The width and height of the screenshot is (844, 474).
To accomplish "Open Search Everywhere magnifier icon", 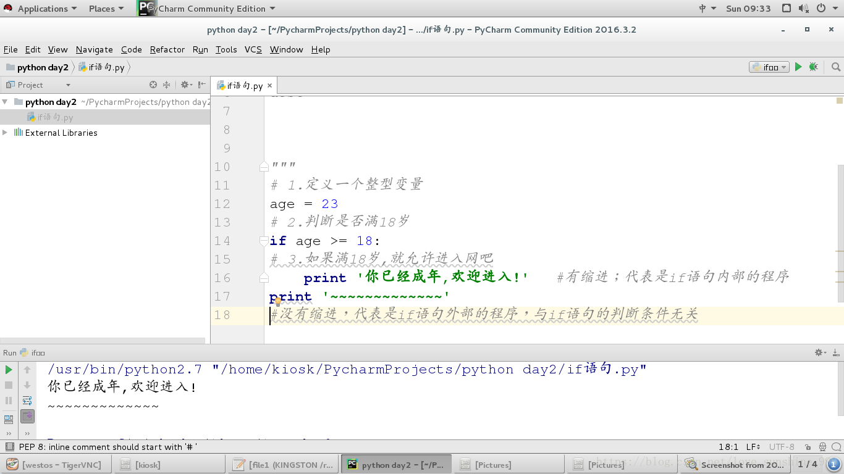I will 836,67.
